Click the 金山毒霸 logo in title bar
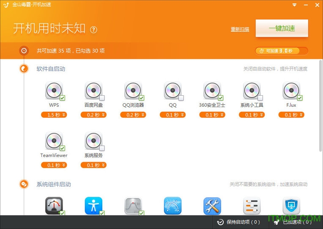The image size is (323, 229). (6, 5)
